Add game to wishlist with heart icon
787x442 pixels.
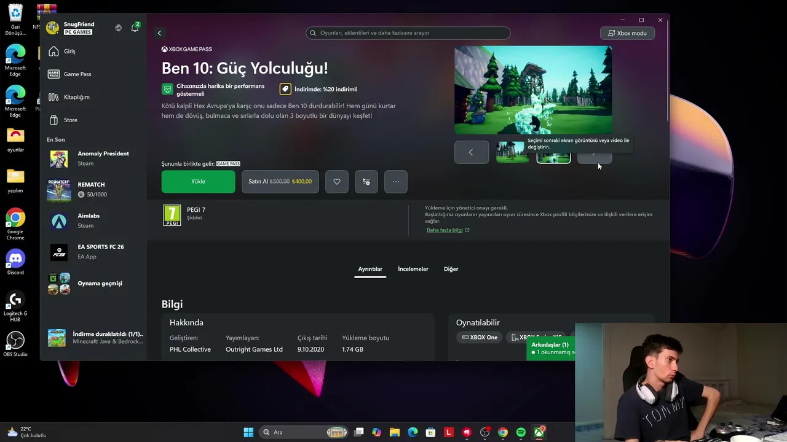pos(337,182)
